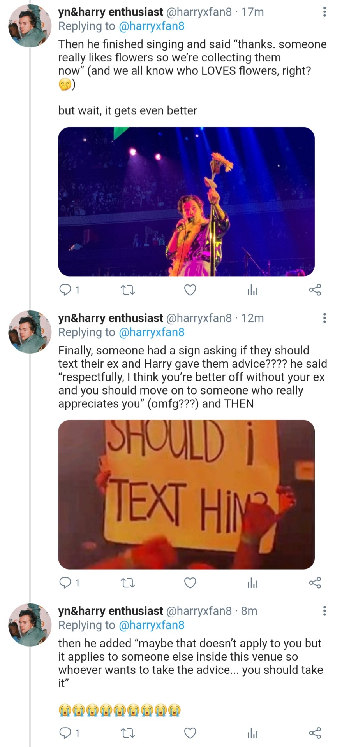Open the concert stage flower photo

(186, 202)
